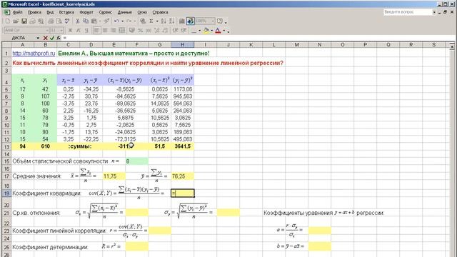Click the Select All corner button
Image resolution: width=457 pixels, height=257 pixels.
[6, 44]
